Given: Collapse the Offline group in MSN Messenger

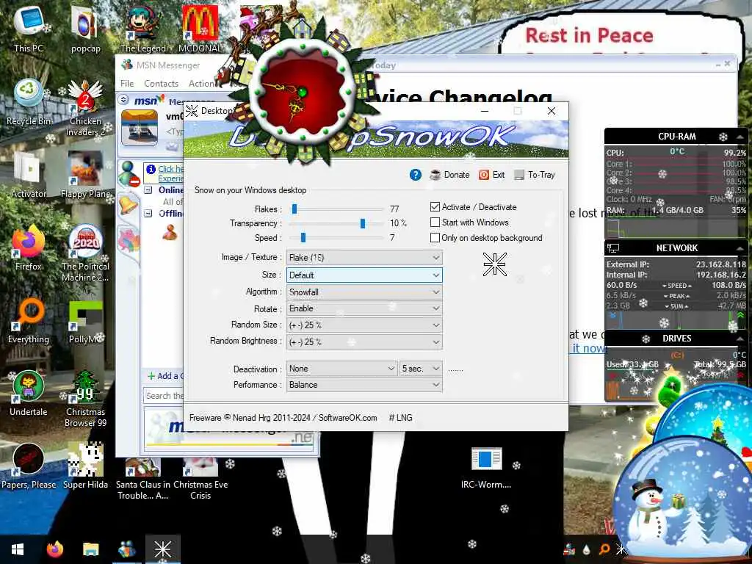Looking at the screenshot, I should (x=148, y=214).
